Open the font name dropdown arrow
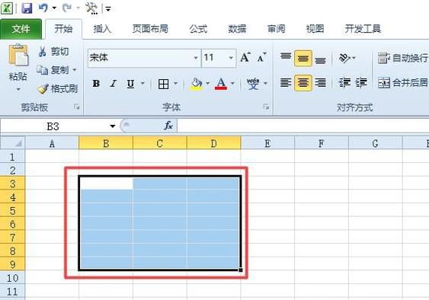Screen dimensions: 429x300 click(x=196, y=58)
